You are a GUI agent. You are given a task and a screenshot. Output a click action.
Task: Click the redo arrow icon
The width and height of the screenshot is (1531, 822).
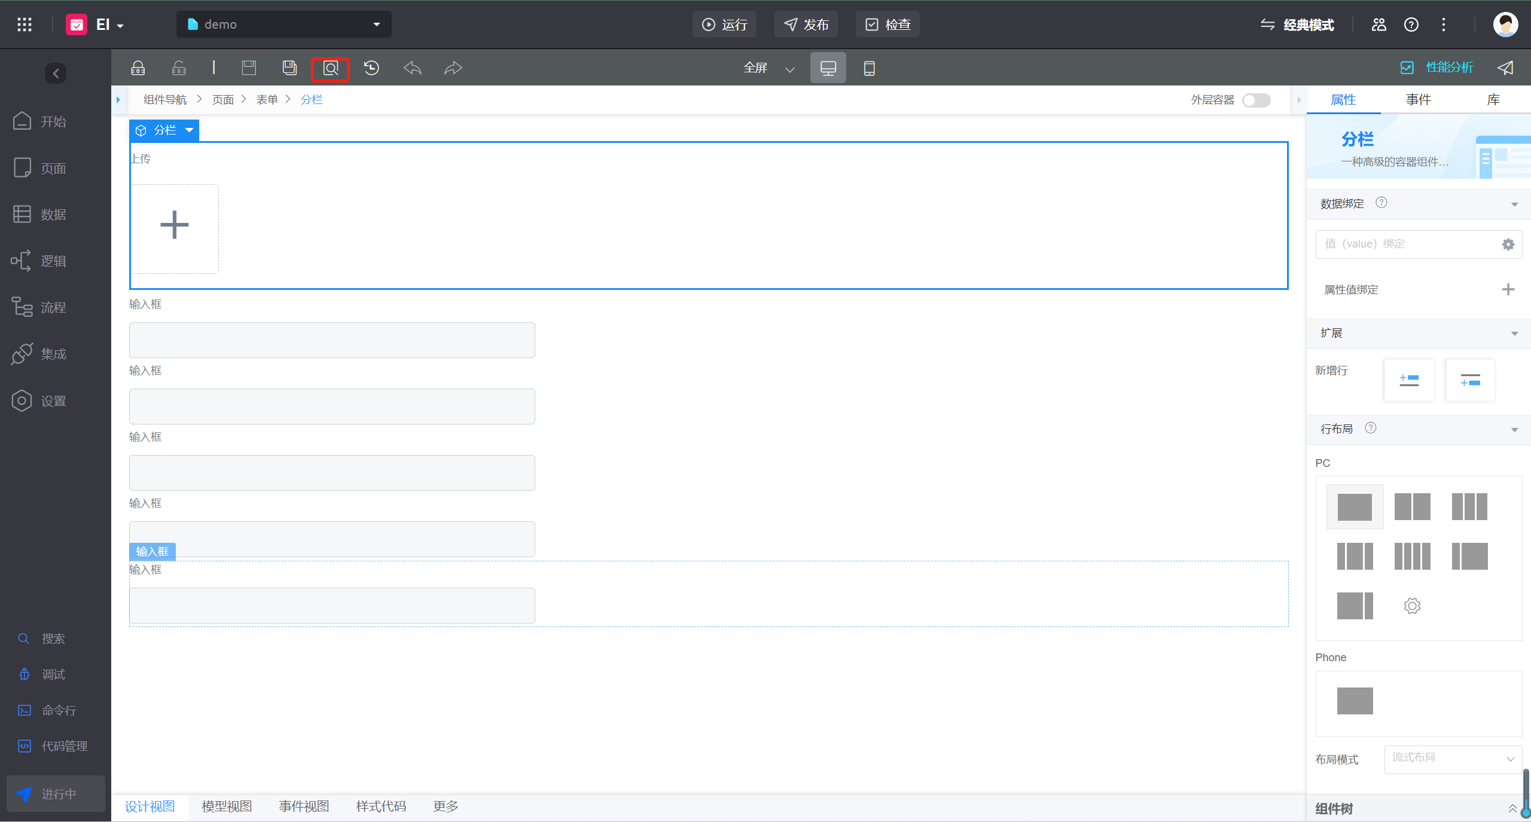(x=453, y=68)
